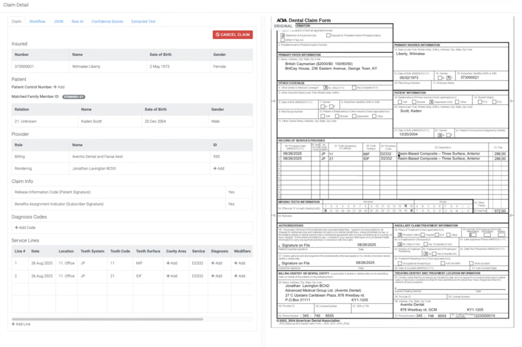Click the matched family member ID badge
Image resolution: width=522 pixels, height=347 pixels.
pyautogui.click(x=74, y=97)
